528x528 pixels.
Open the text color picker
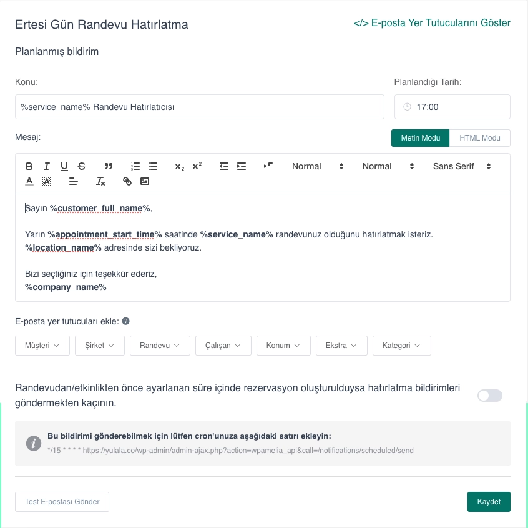click(29, 182)
